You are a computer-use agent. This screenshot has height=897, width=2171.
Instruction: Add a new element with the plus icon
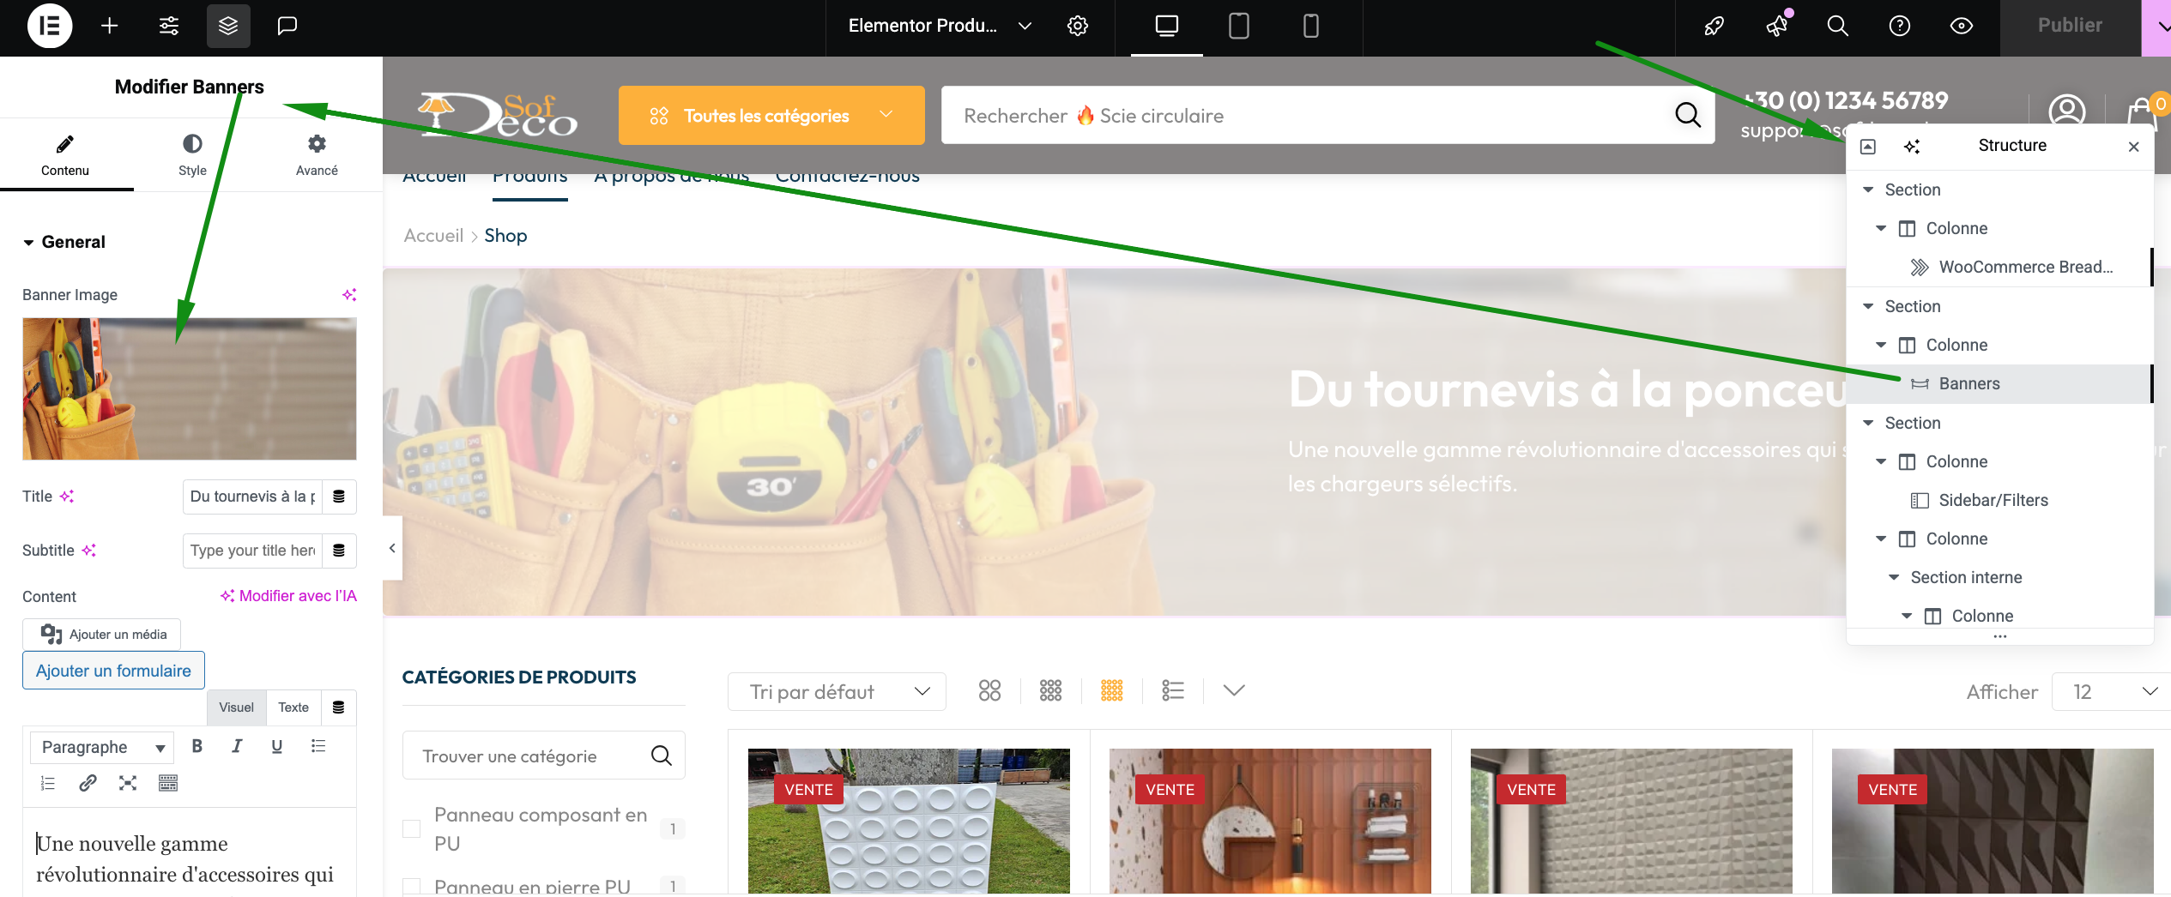pos(109,26)
